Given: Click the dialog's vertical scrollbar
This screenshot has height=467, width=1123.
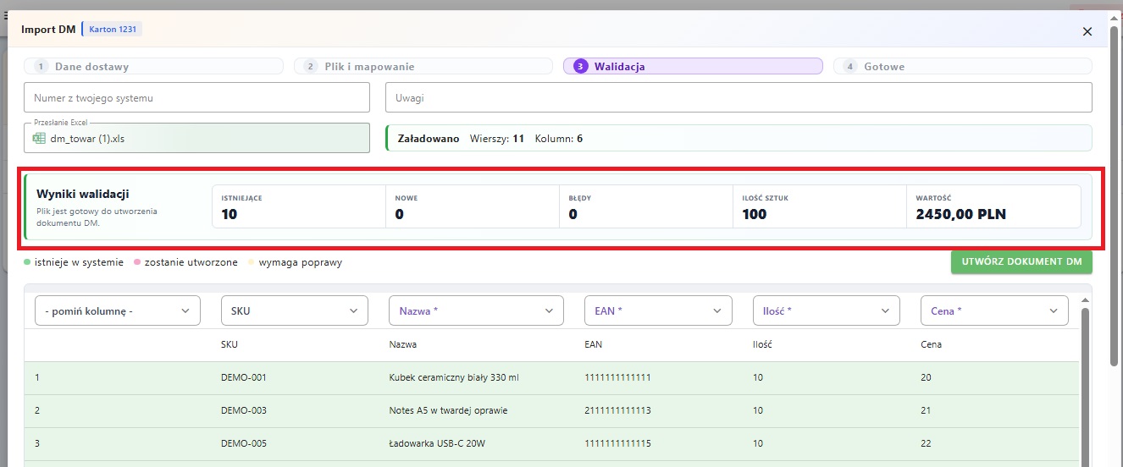Looking at the screenshot, I should pyautogui.click(x=1114, y=195).
